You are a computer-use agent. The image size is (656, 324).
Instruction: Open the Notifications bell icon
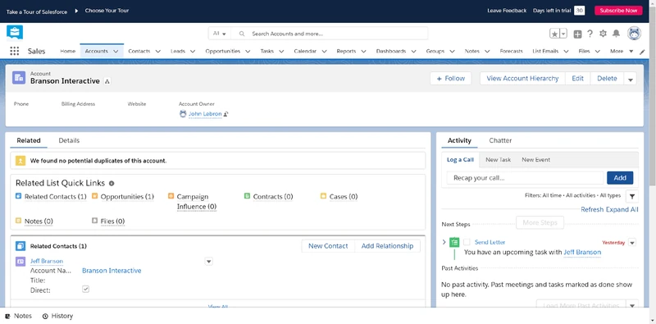pos(617,34)
